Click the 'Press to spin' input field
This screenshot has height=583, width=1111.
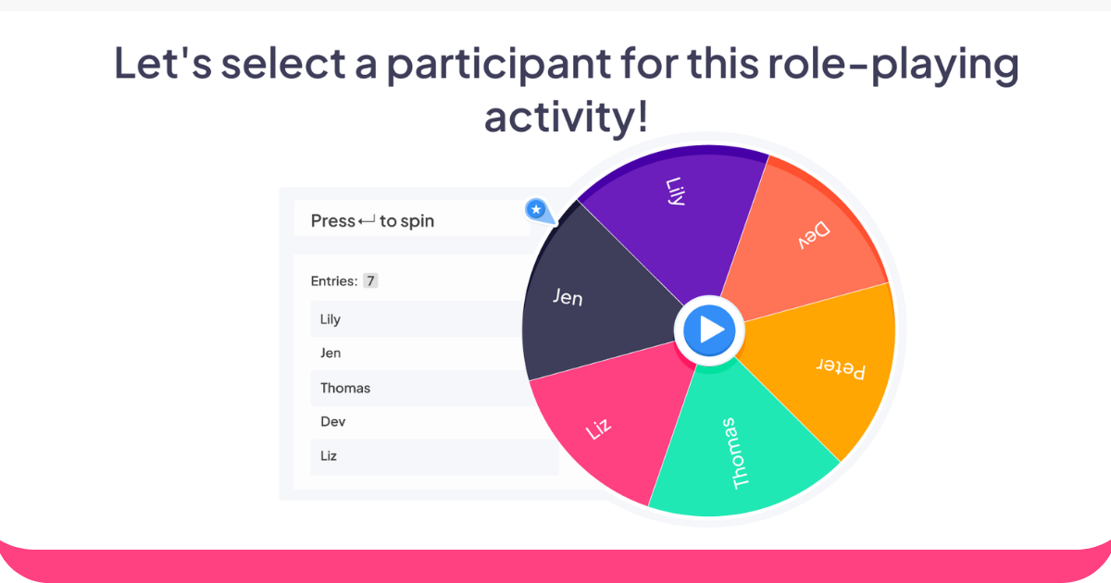click(412, 220)
